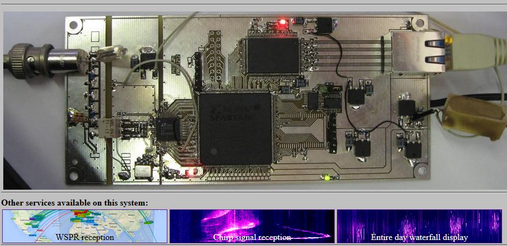507x246 pixels.
Task: Click the glowing red LED at board top
Action: pyautogui.click(x=283, y=22)
